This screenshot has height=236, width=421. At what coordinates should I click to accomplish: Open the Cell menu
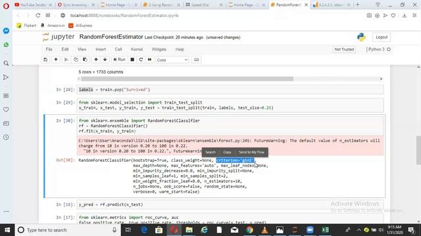point(118,49)
